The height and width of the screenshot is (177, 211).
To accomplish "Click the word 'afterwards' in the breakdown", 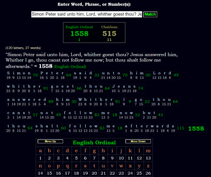I will [150, 126].
